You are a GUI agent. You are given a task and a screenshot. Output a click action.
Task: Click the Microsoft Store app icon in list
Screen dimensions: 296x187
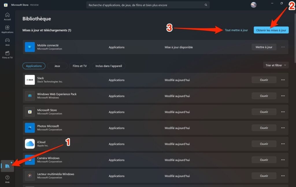(x=30, y=112)
